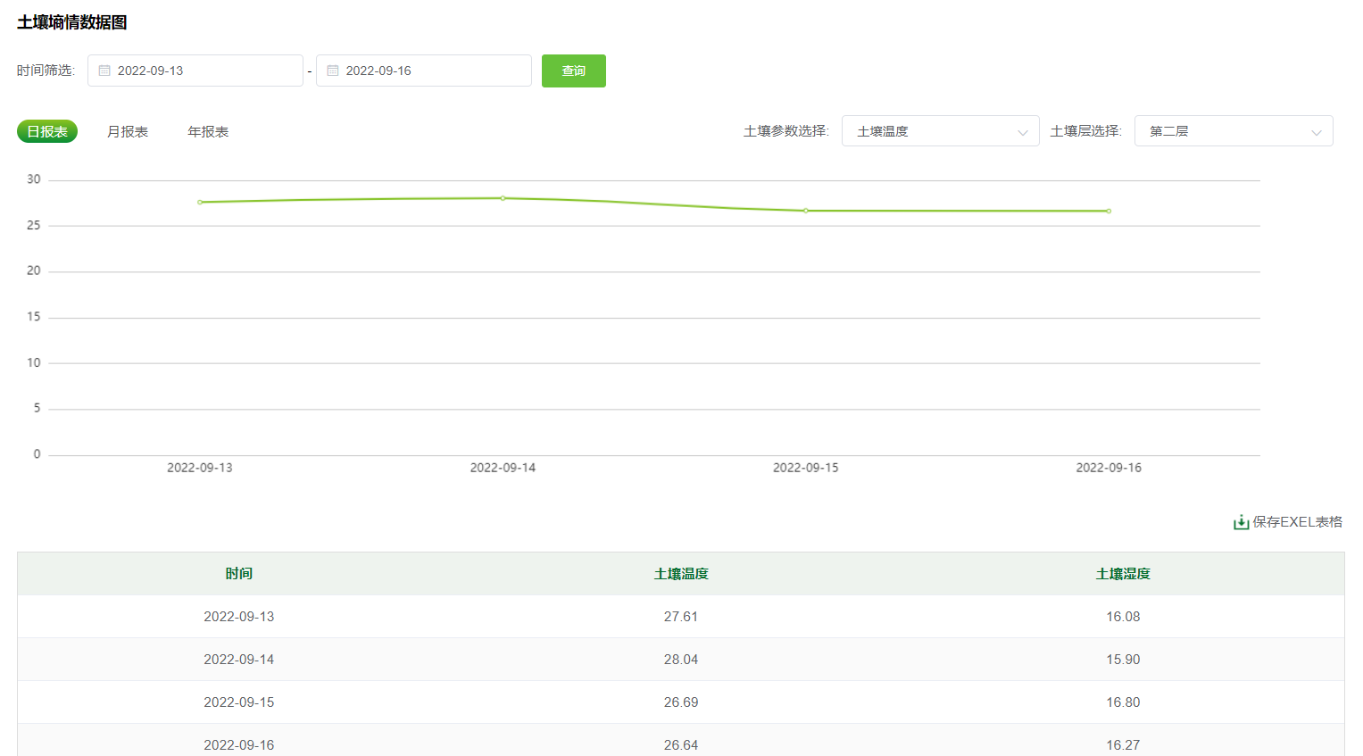The image size is (1363, 756).
Task: Switch to the 年报表 tab
Action: (x=208, y=131)
